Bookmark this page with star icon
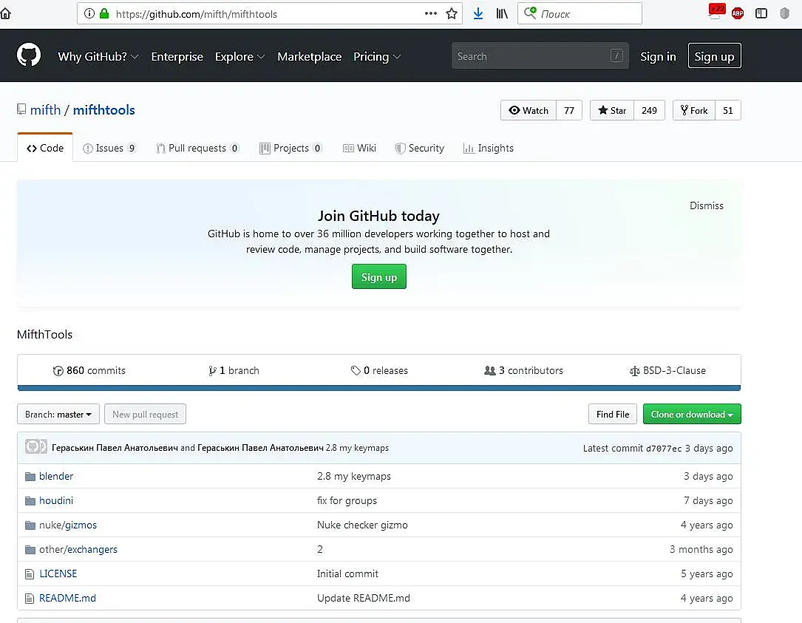This screenshot has height=623, width=802. point(451,14)
